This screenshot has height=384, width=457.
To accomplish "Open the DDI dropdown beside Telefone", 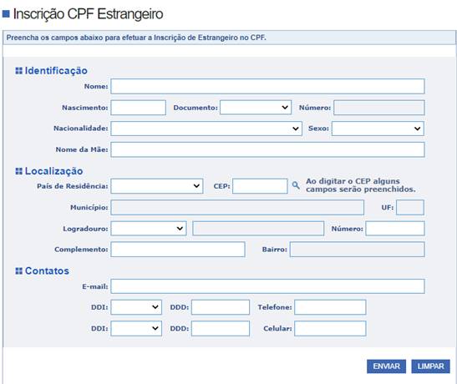I will pos(136,307).
